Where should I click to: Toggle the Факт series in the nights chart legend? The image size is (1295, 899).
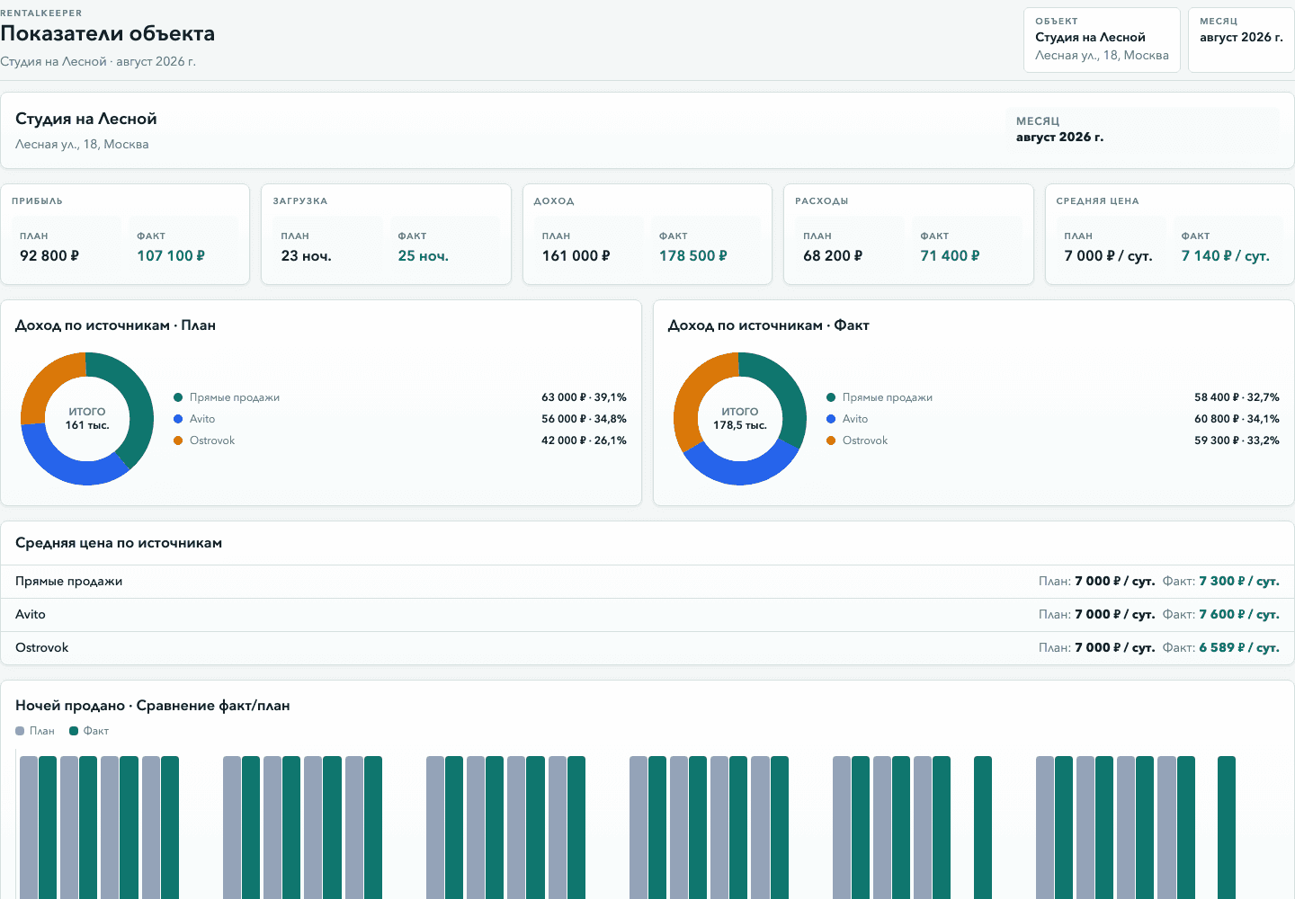(x=89, y=731)
